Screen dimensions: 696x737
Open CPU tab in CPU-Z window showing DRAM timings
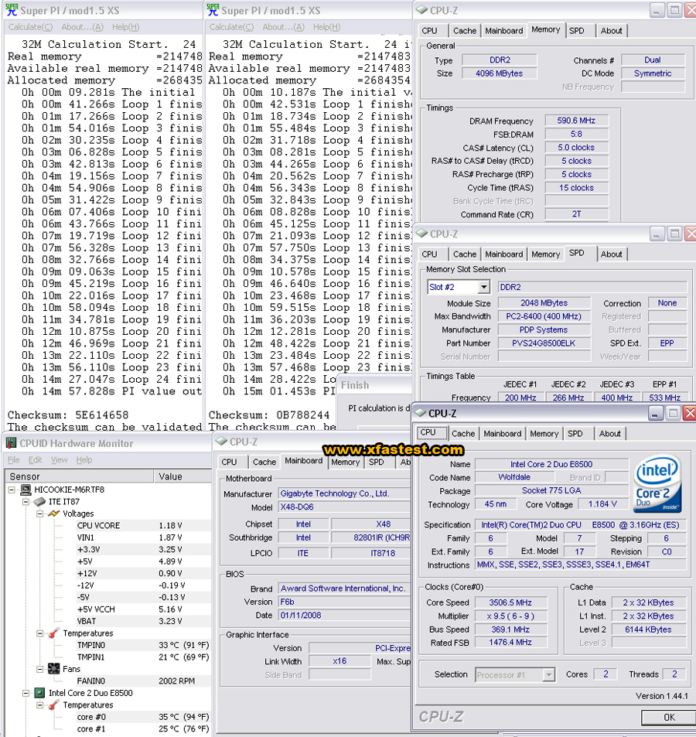(429, 31)
